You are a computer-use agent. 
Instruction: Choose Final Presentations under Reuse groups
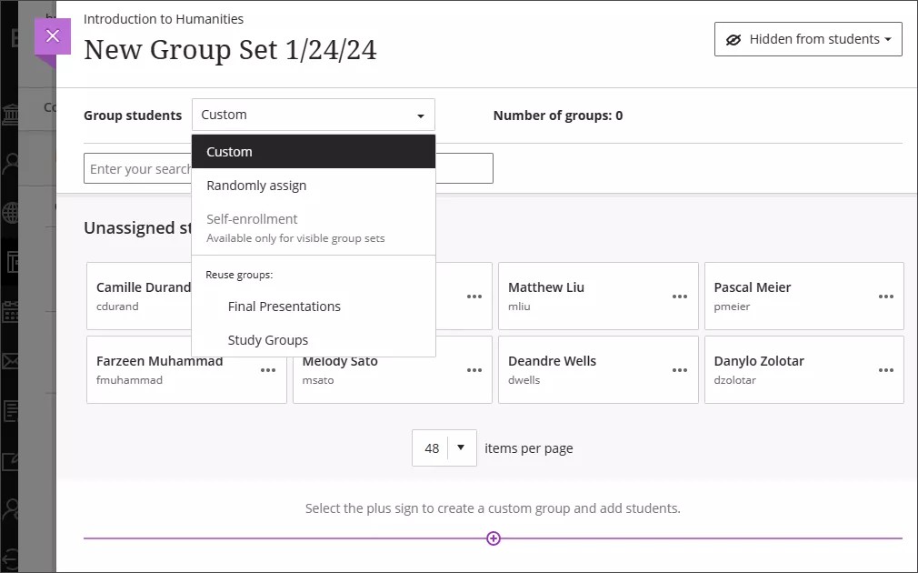284,307
